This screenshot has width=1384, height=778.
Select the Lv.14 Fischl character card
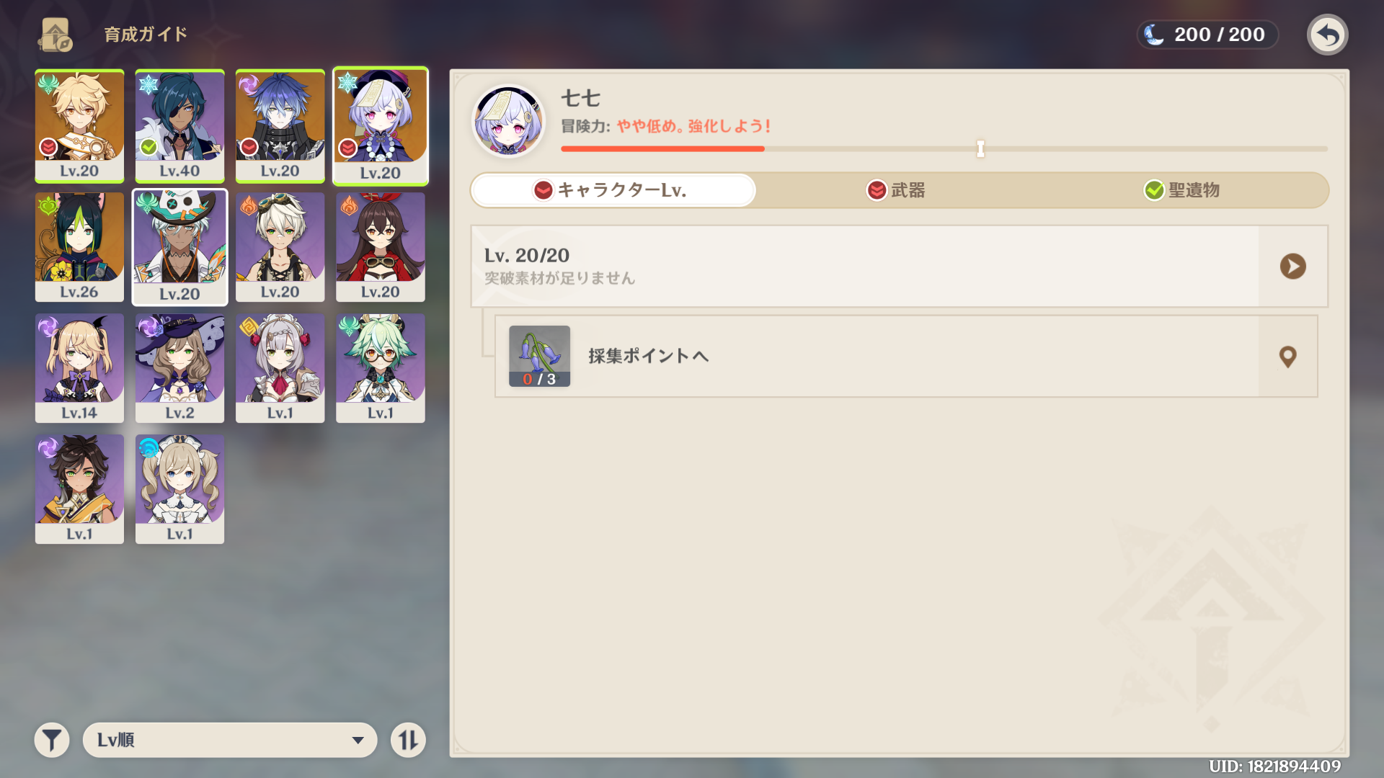point(79,368)
